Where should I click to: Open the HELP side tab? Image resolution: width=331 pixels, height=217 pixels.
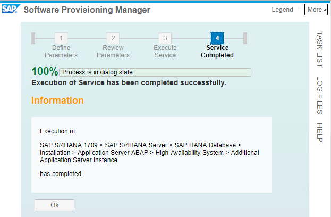[320, 132]
